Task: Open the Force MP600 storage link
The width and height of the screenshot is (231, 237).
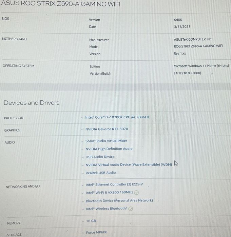Action: [x=97, y=232]
